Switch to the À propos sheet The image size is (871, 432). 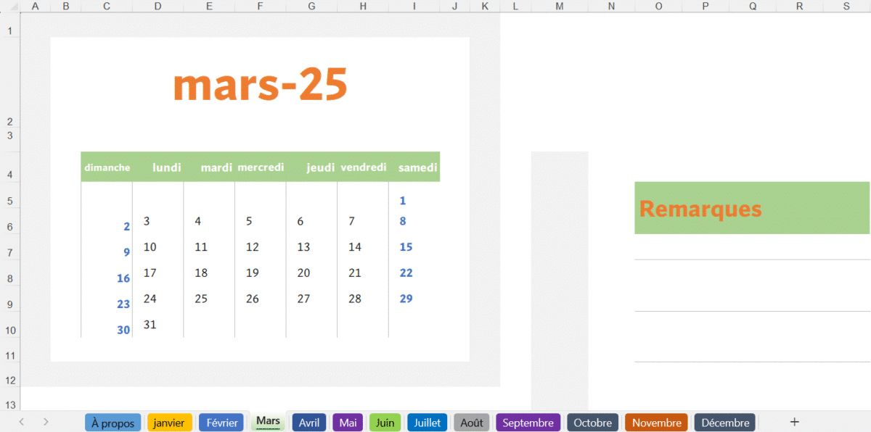click(113, 422)
